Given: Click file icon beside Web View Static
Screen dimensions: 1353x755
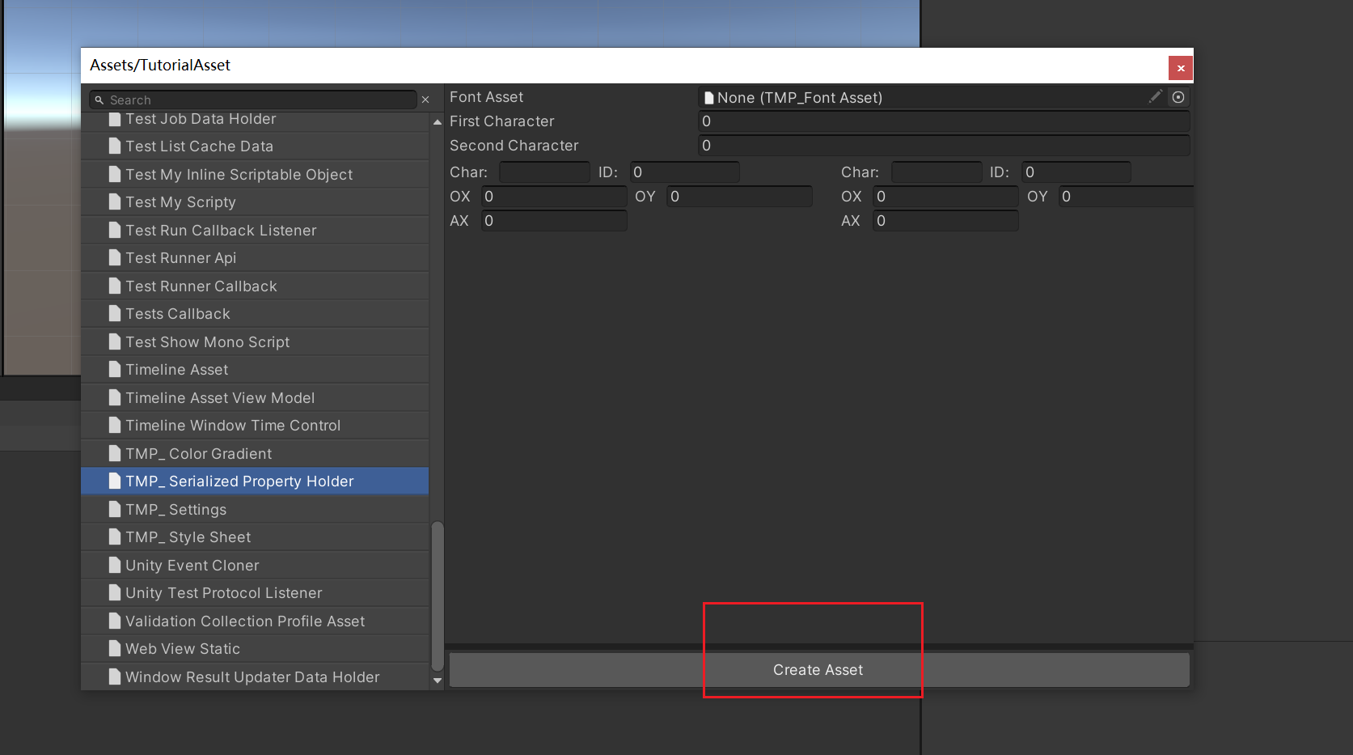Looking at the screenshot, I should [115, 648].
